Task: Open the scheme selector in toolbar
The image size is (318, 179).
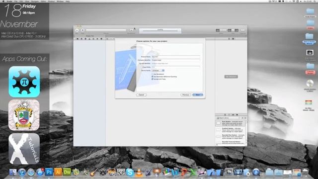Action: pos(106,30)
